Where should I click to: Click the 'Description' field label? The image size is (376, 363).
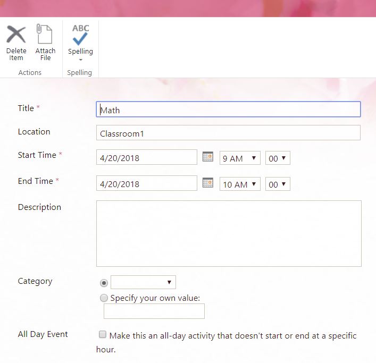pyautogui.click(x=39, y=207)
